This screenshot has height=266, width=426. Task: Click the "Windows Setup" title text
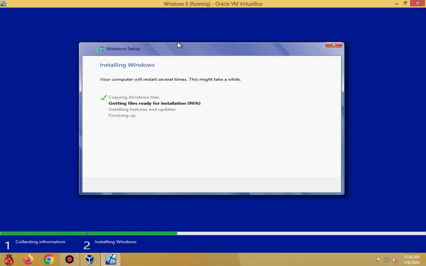point(123,49)
